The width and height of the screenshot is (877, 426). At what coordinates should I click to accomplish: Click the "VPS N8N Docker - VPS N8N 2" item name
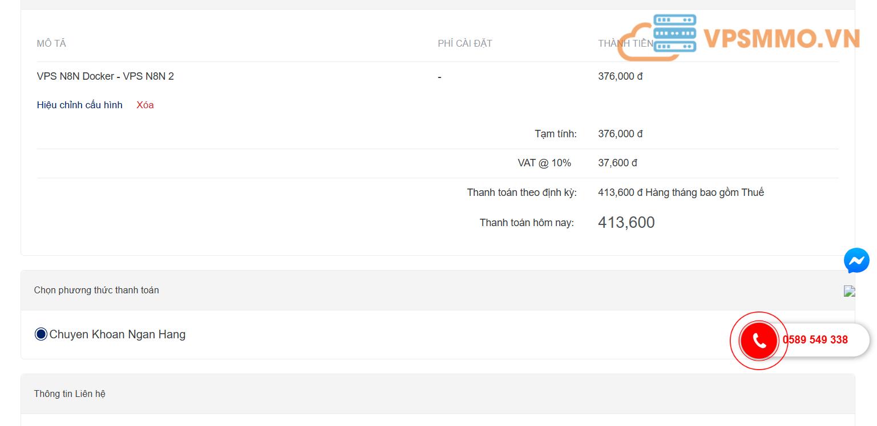click(x=105, y=76)
